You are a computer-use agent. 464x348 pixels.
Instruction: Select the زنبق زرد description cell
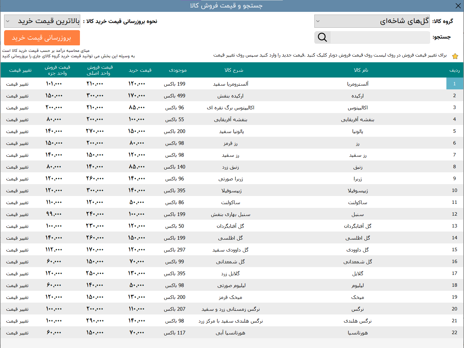231,167
